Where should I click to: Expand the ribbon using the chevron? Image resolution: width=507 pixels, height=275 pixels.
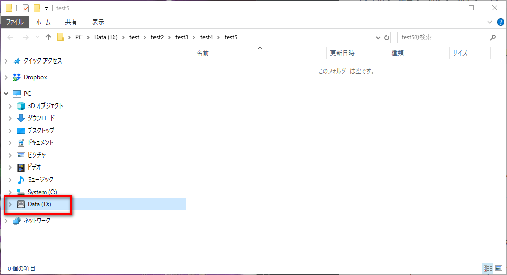pyautogui.click(x=490, y=22)
